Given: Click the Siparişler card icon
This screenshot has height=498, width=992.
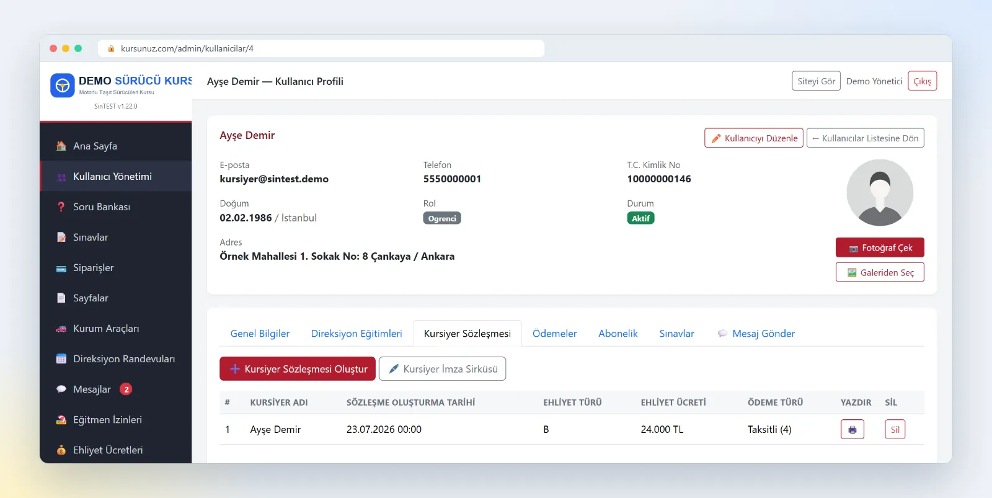Looking at the screenshot, I should point(61,268).
